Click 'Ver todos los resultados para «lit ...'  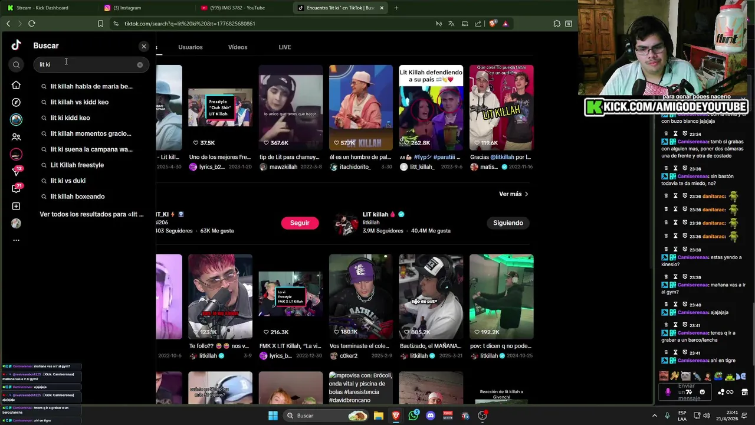[91, 214]
